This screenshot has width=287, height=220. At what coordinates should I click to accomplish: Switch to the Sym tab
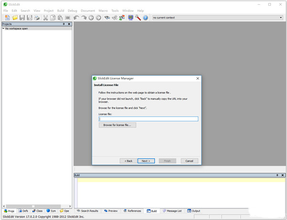point(51,211)
